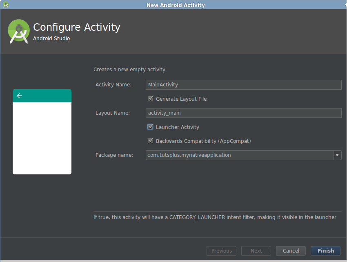The height and width of the screenshot is (262, 347).
Task: Click the CATEGORY_LAUNCHER help description text
Action: [x=215, y=217]
